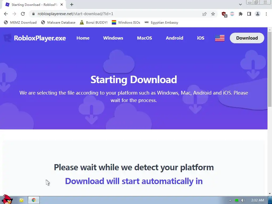Open the Egyptian Embassy bookmark
272x204 pixels.
161,23
